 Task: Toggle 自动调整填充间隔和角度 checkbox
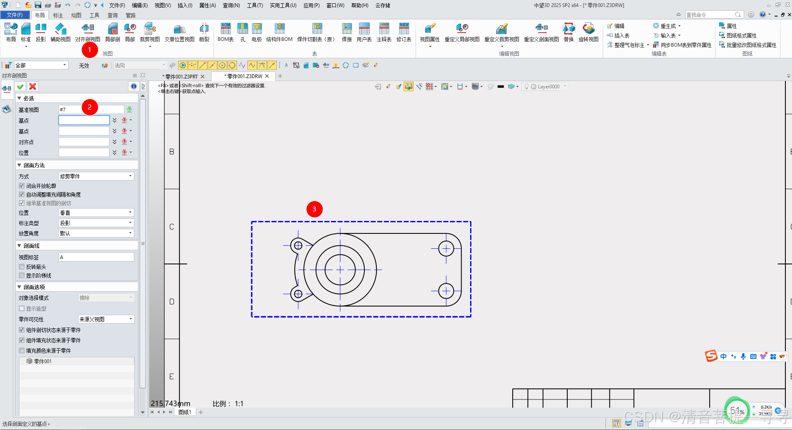(22, 195)
